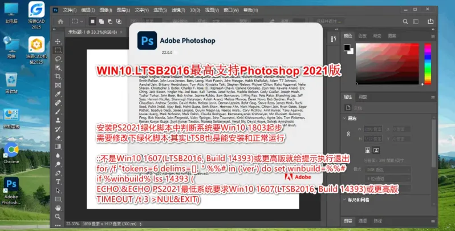The width and height of the screenshot is (455, 231).
Task: Open the Marquee tool preset dropdown arrow
Action: coord(82,22)
